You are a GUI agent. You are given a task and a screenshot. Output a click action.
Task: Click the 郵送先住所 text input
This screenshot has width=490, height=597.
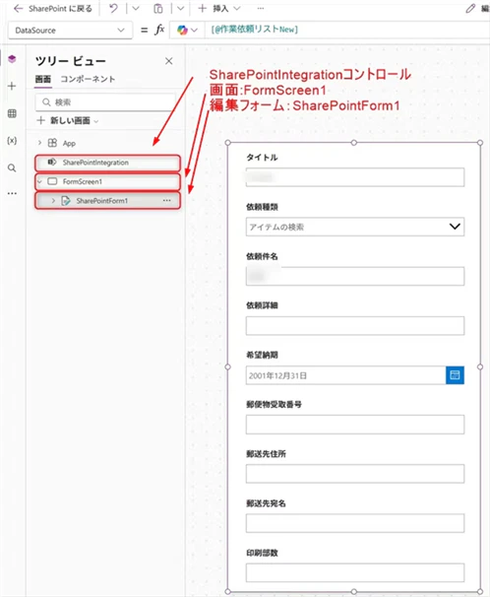tap(354, 474)
